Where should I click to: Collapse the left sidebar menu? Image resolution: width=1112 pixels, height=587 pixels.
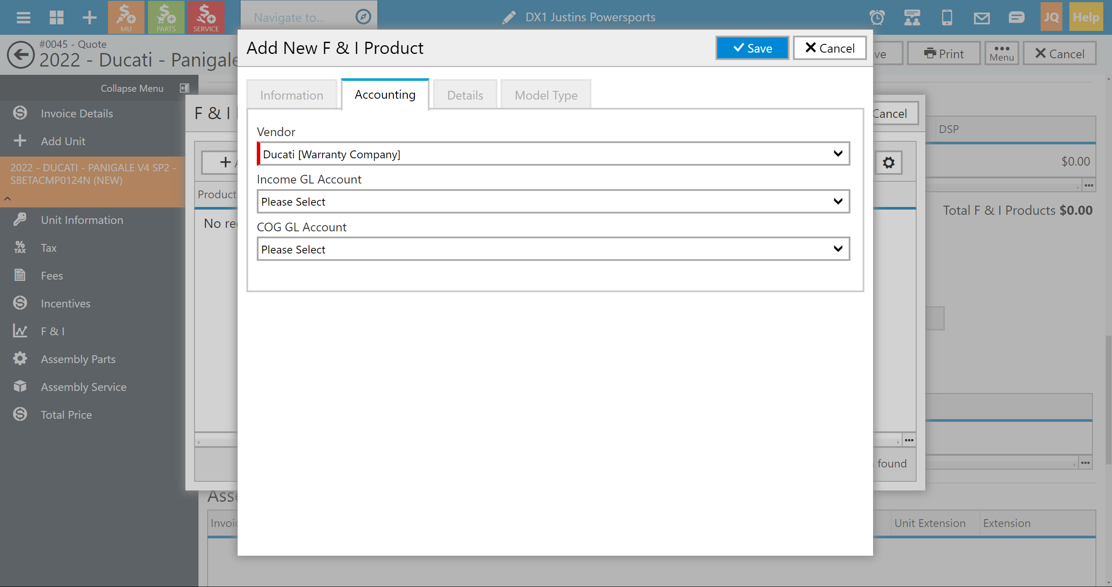pyautogui.click(x=184, y=88)
